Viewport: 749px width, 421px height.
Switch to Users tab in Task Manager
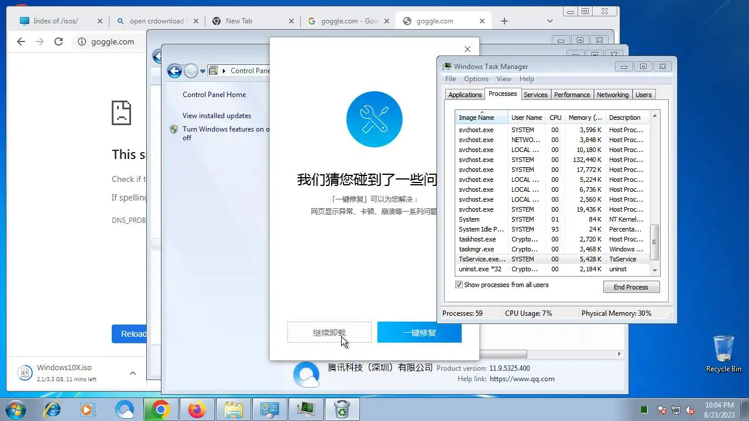tap(644, 95)
